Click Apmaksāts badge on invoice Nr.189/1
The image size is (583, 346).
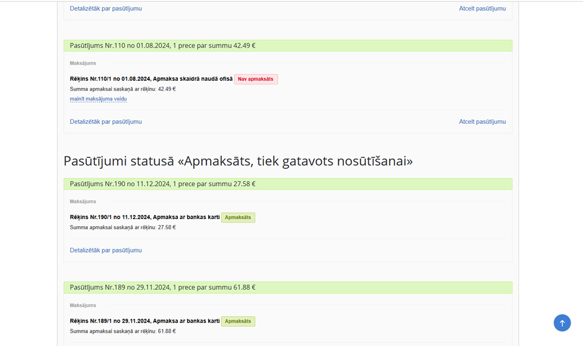click(x=238, y=321)
